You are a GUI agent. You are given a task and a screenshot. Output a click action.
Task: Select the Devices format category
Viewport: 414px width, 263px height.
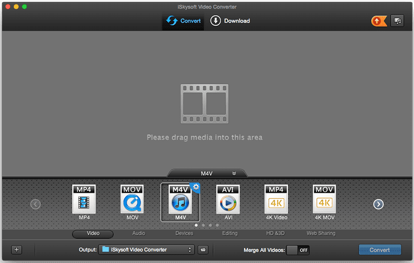(x=184, y=234)
